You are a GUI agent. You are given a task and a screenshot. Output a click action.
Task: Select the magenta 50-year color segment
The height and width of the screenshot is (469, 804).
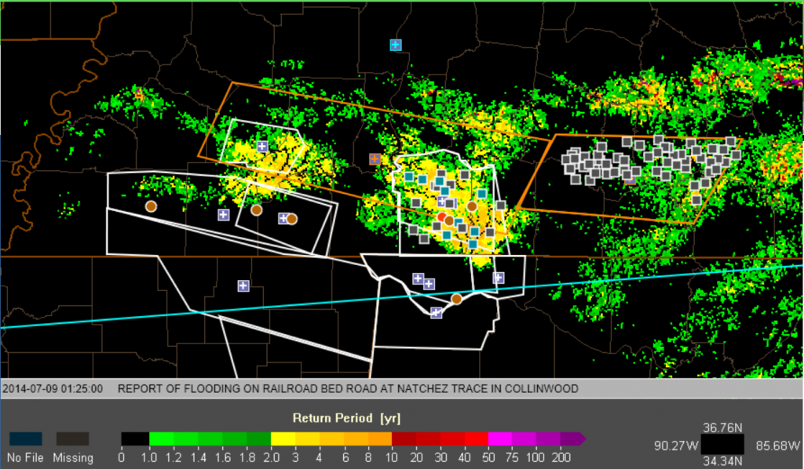(498, 438)
